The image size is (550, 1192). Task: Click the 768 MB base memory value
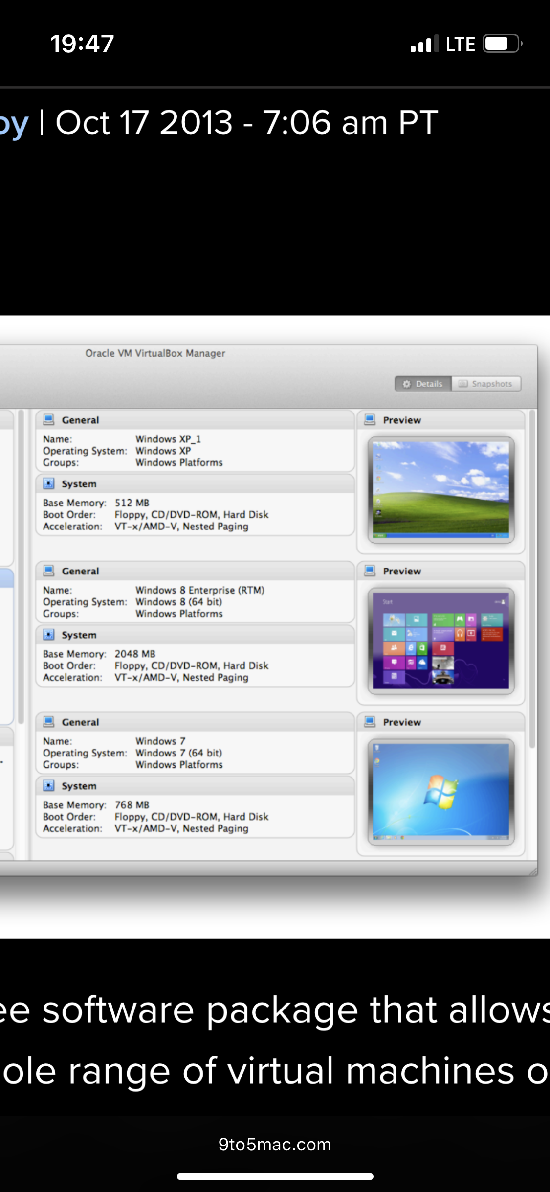pos(132,805)
